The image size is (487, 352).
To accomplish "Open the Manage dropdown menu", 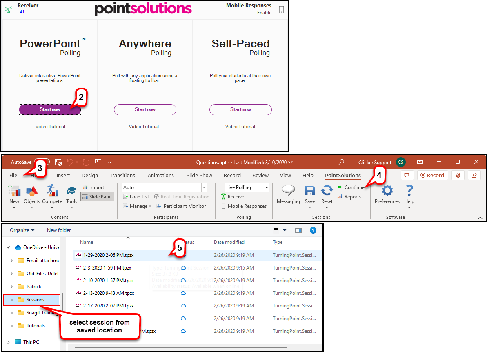I will 137,206.
